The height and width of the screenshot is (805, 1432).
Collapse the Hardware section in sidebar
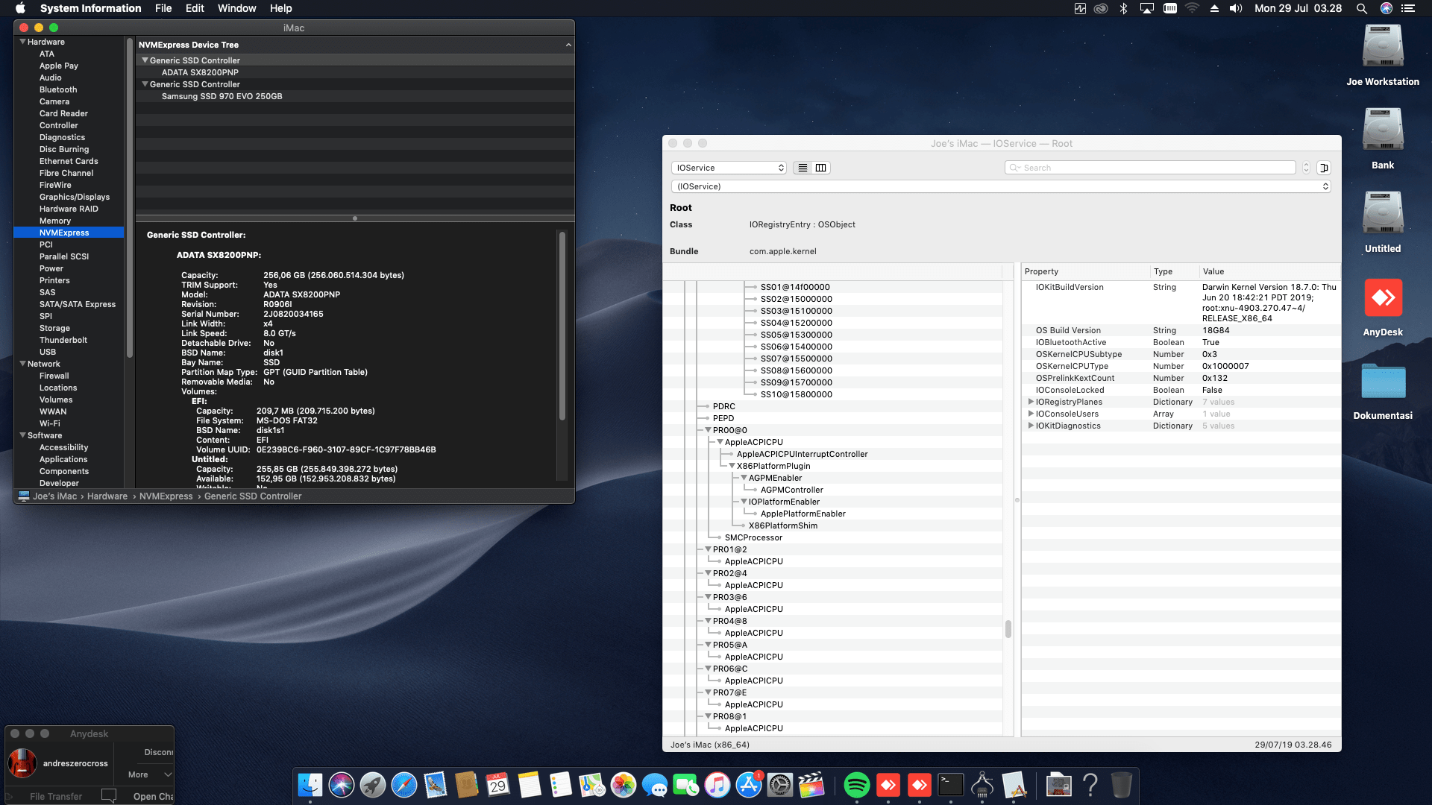tap(22, 42)
